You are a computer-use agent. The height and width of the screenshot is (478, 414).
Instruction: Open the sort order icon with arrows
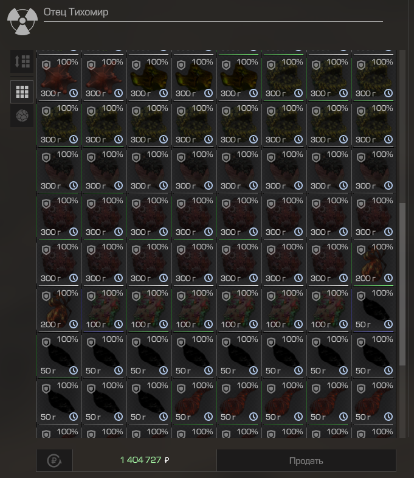tap(22, 62)
